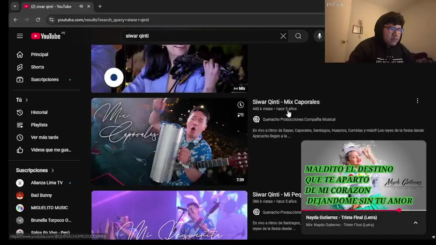Click the miniplayer red scrubber handle
This screenshot has height=245, width=436.
[399, 210]
